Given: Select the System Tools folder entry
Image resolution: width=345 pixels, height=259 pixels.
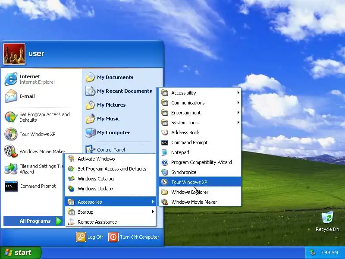Looking at the screenshot, I should [200, 123].
